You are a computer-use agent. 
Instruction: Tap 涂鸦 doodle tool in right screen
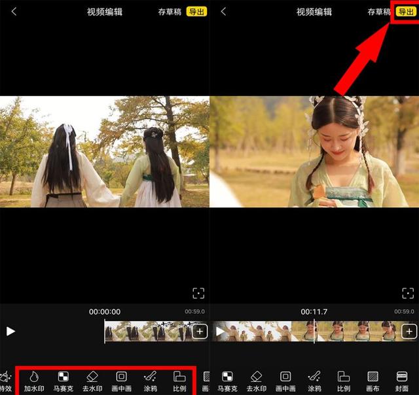[x=314, y=381]
